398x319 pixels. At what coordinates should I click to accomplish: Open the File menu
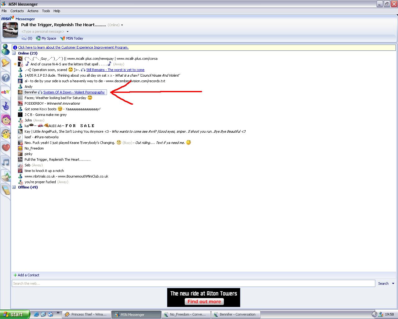pos(4,11)
